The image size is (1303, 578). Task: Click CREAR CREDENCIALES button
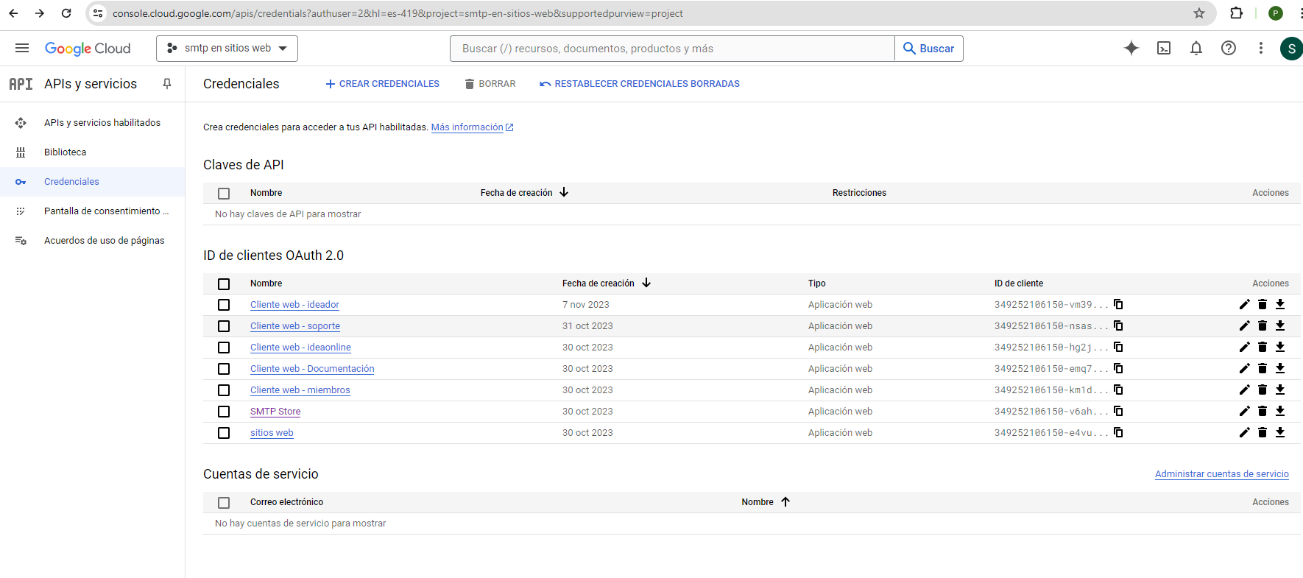tap(382, 84)
